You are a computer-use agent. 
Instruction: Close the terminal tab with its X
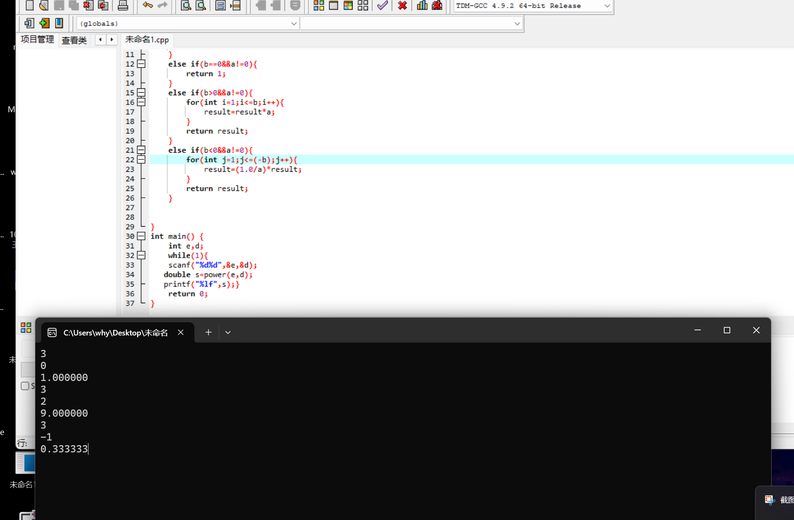pyautogui.click(x=181, y=332)
